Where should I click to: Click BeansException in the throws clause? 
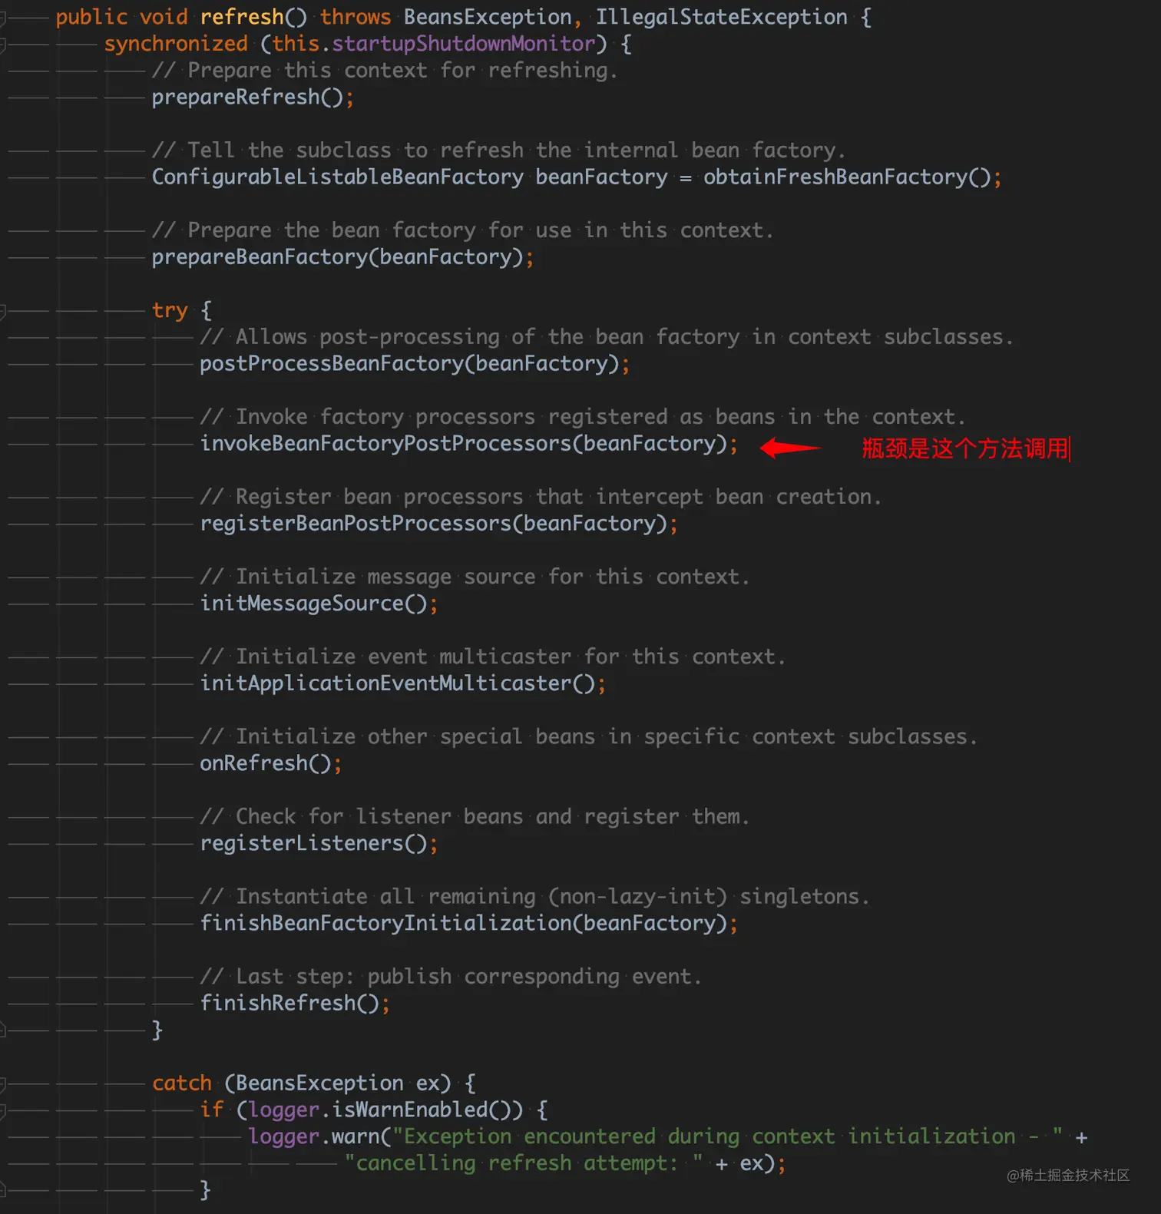(x=488, y=17)
